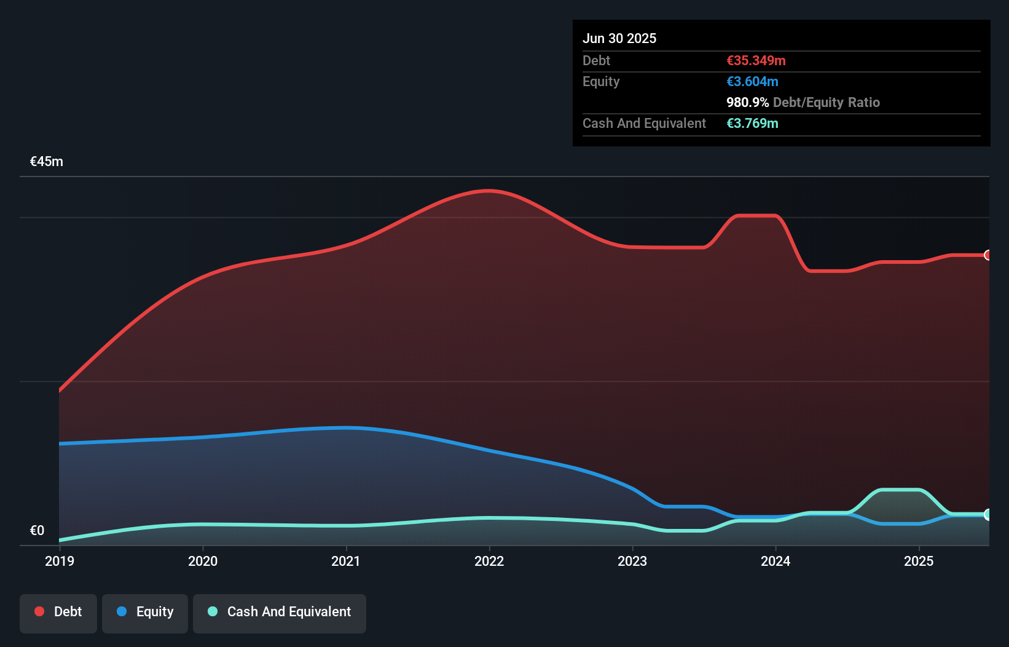This screenshot has width=1009, height=647.
Task: Toggle the Cash And Equivalent series visibility
Action: [280, 613]
